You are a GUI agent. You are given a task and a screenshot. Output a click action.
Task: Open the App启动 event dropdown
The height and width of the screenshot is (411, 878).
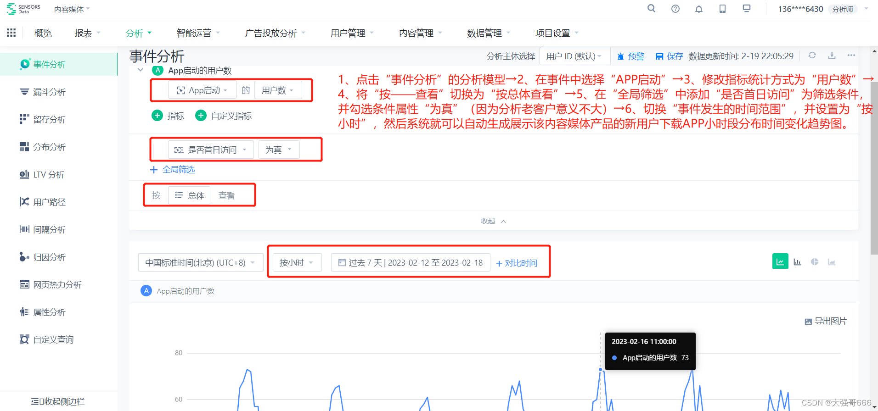tap(202, 90)
